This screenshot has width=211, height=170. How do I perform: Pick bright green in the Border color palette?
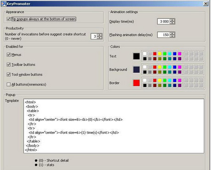tap(165, 80)
